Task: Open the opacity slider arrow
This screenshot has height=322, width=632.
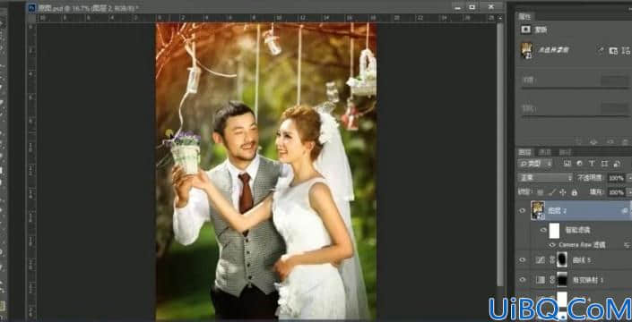Action: 628,178
